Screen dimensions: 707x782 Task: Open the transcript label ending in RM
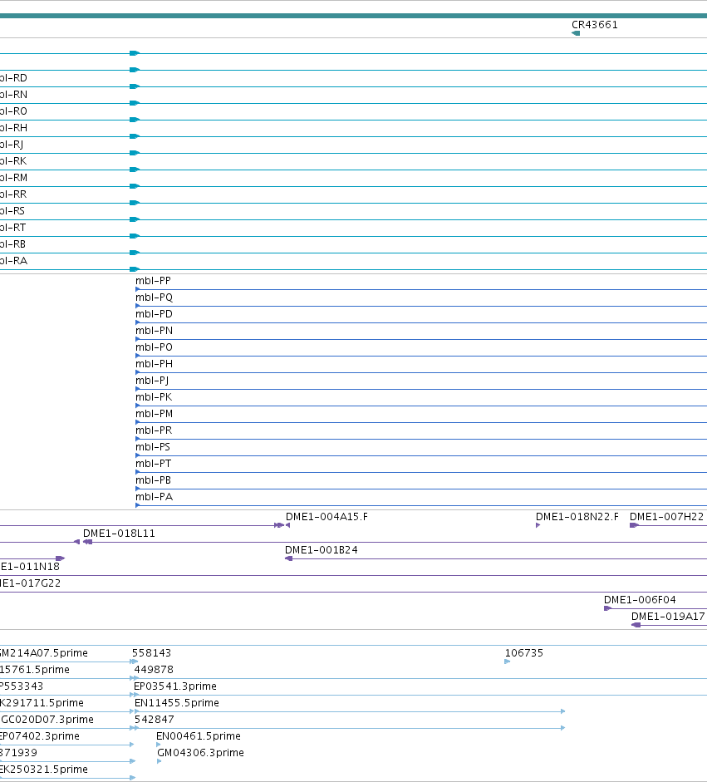[13, 178]
